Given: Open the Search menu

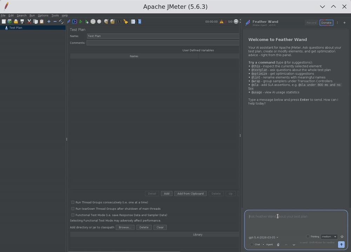Looking at the screenshot, I should click(x=21, y=15).
